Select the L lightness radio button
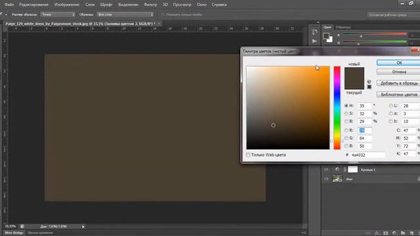Viewport: 420px width, 236px height. pos(391,106)
